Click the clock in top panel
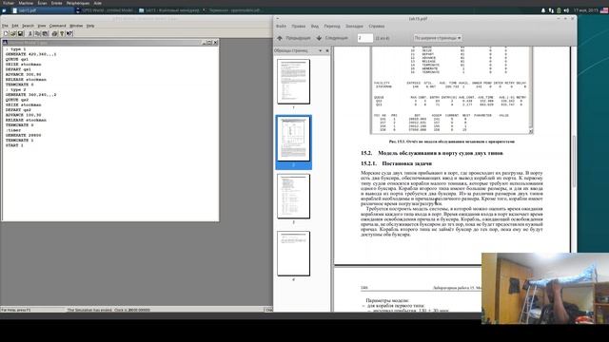 tap(586, 10)
